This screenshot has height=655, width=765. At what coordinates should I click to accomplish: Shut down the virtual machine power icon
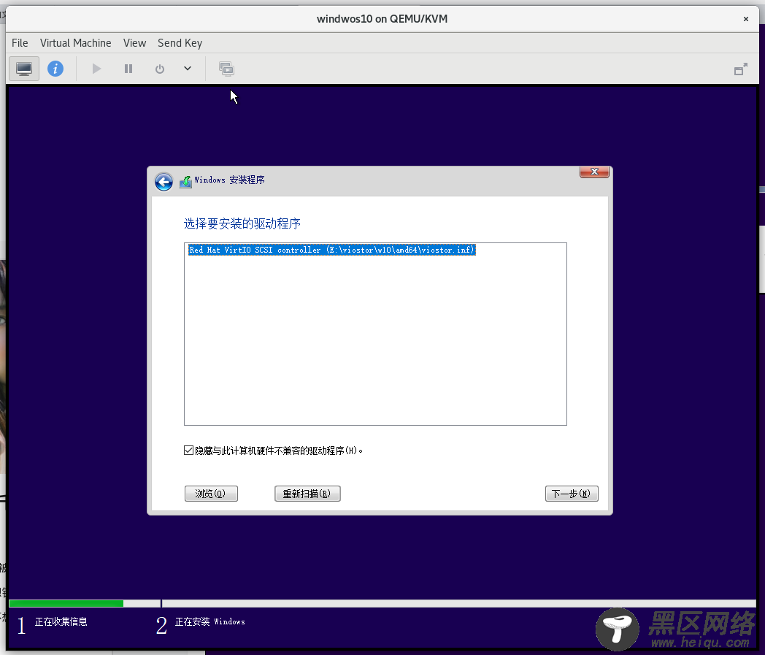(160, 69)
